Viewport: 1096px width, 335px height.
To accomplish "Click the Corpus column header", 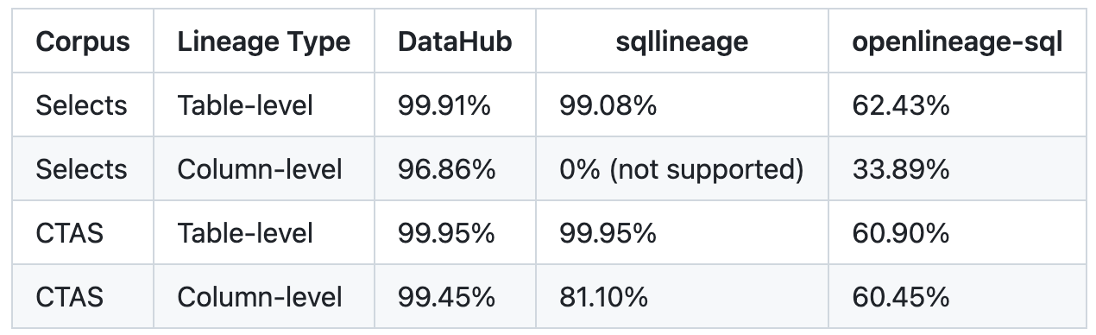I will pos(83,41).
